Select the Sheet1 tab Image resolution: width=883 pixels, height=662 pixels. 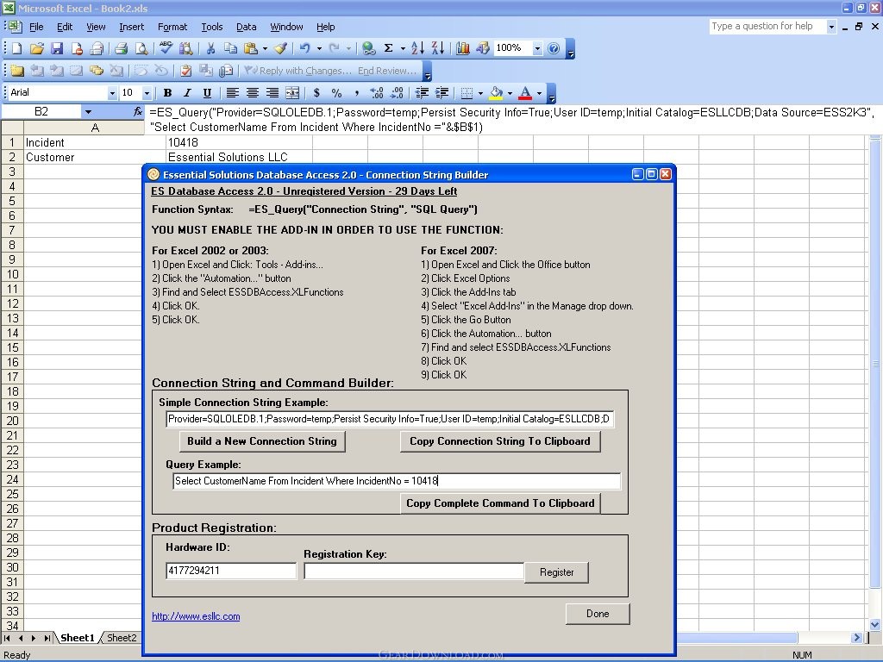[77, 638]
